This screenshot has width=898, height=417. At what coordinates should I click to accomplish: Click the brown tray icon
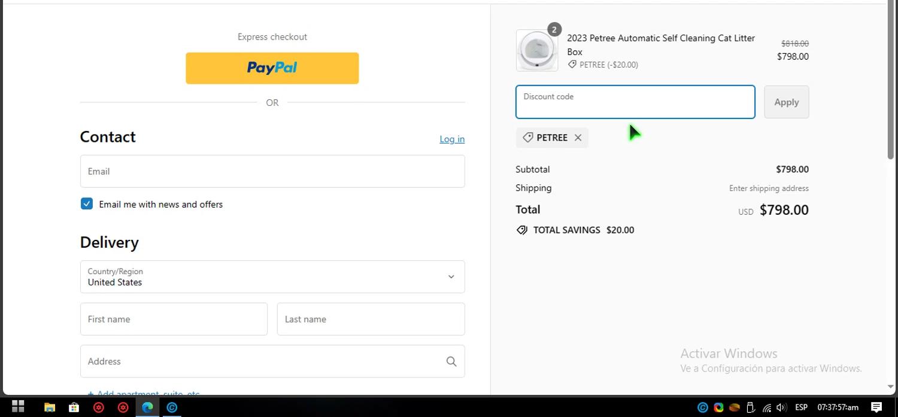click(x=735, y=407)
